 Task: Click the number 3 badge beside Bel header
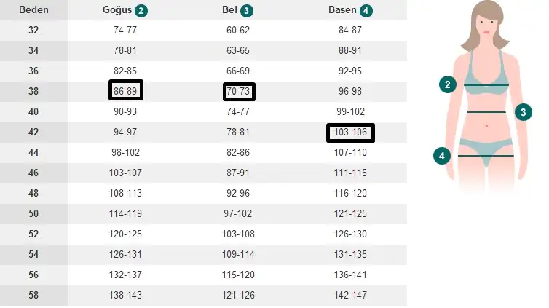[x=248, y=11]
